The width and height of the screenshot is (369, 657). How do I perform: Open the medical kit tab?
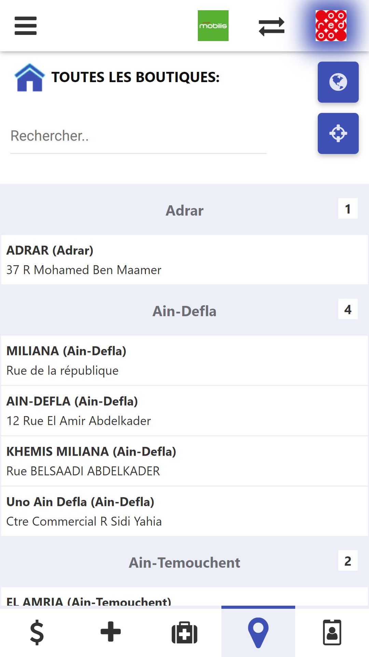click(x=184, y=632)
